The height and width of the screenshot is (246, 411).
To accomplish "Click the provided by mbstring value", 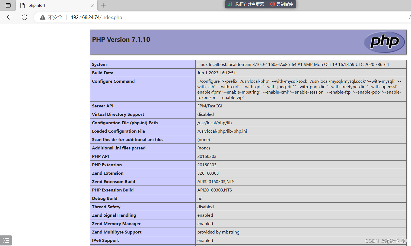I will pyautogui.click(x=218, y=232).
